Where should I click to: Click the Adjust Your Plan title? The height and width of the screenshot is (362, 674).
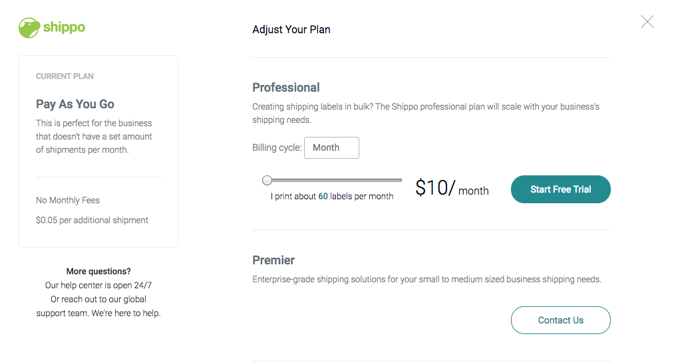[x=291, y=30]
